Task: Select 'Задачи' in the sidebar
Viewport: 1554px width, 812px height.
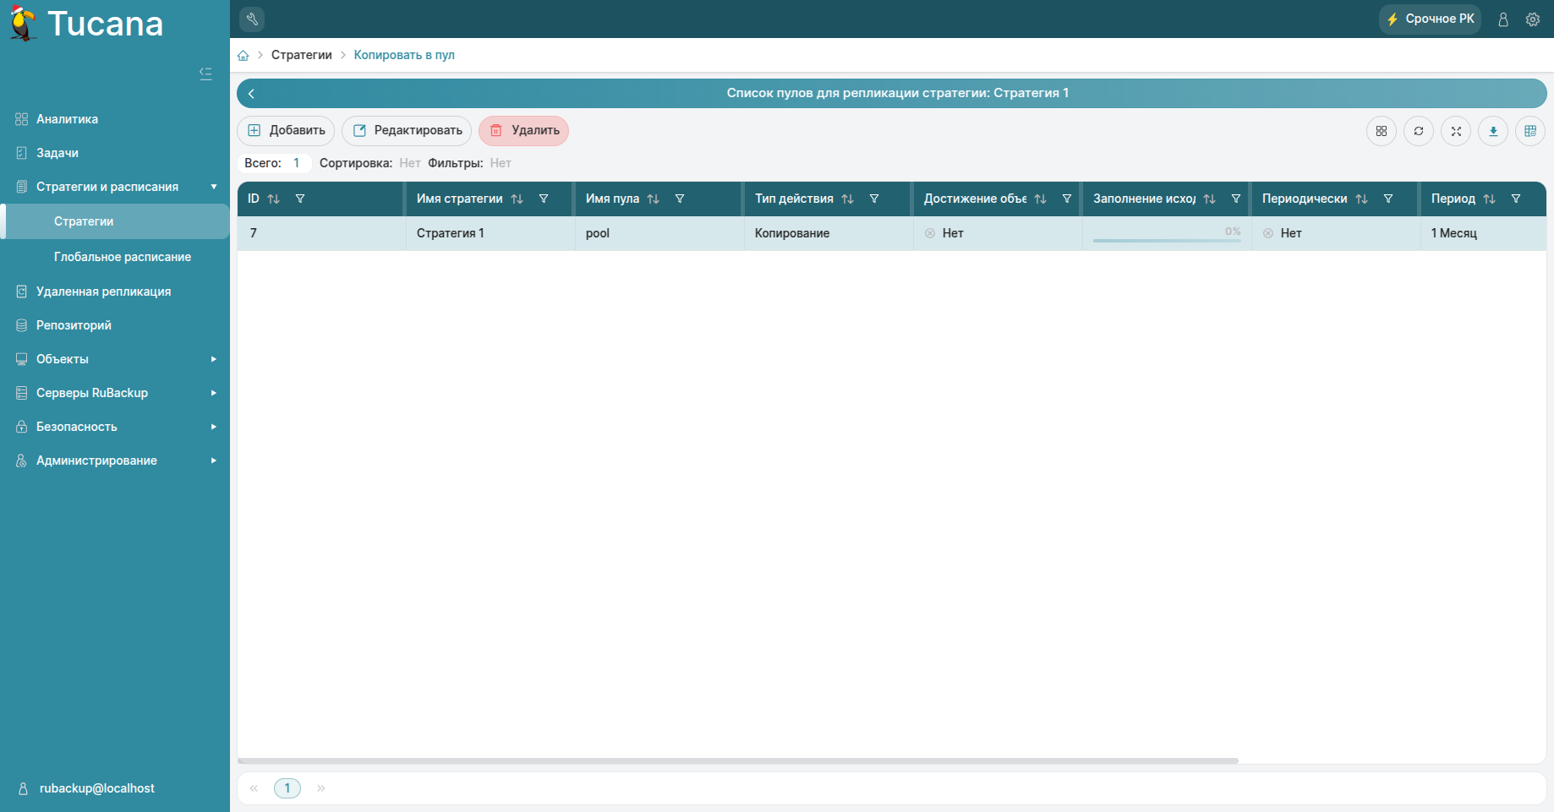Action: [x=56, y=152]
